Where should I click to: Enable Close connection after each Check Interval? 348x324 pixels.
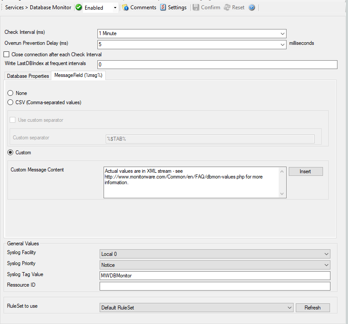7,55
